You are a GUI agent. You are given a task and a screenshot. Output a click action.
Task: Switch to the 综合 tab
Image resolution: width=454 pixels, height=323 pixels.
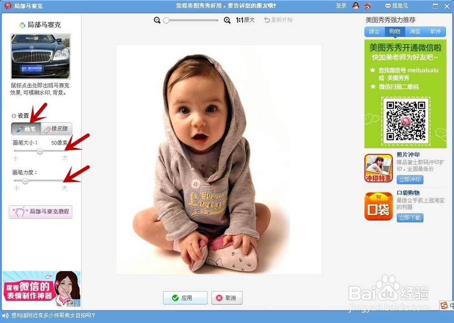point(375,31)
